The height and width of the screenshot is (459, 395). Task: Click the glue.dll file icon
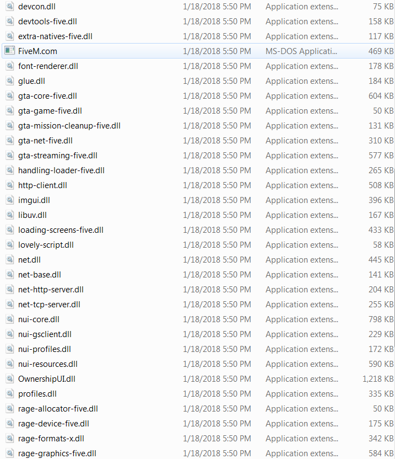point(10,81)
